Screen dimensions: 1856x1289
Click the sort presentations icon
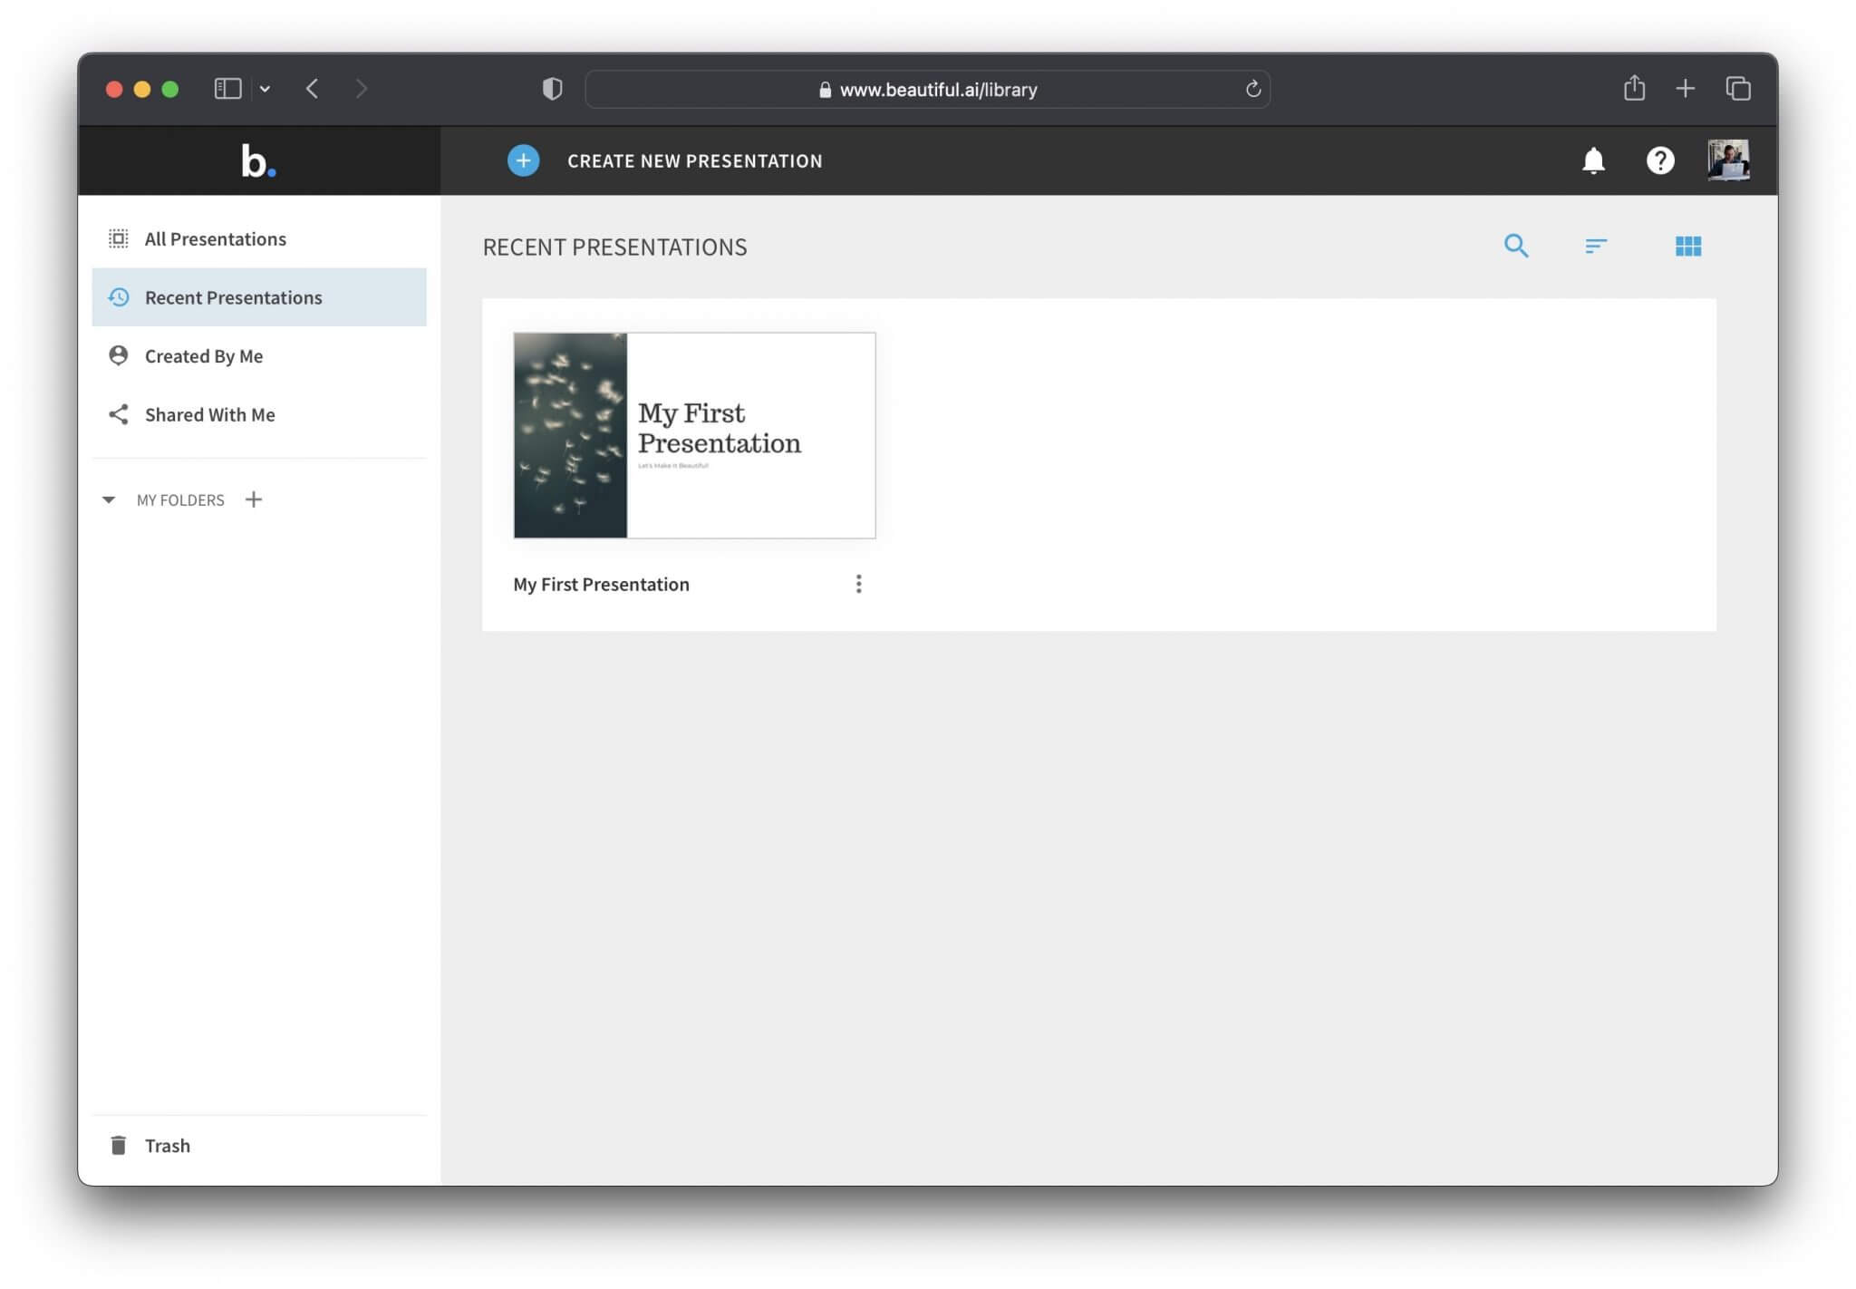click(x=1597, y=246)
